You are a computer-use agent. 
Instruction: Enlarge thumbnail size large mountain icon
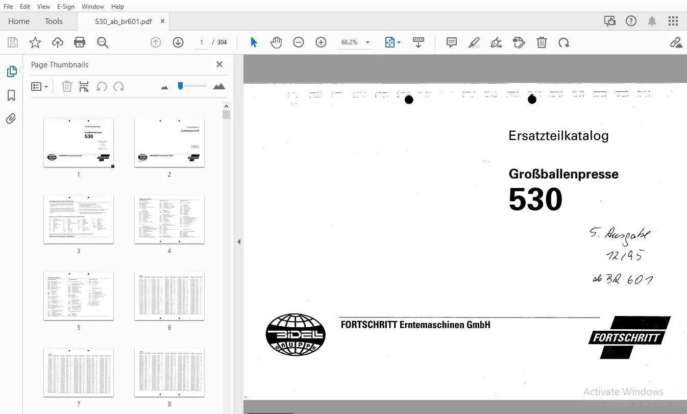219,87
